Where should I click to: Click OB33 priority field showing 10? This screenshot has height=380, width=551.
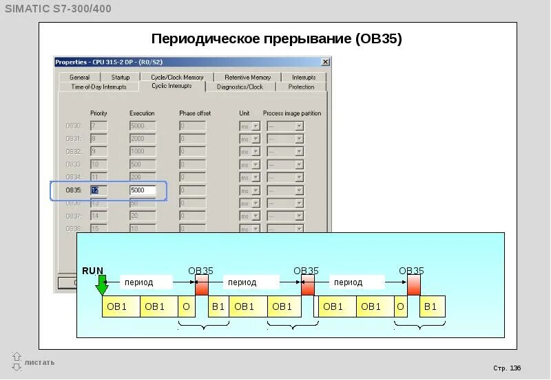pos(98,164)
